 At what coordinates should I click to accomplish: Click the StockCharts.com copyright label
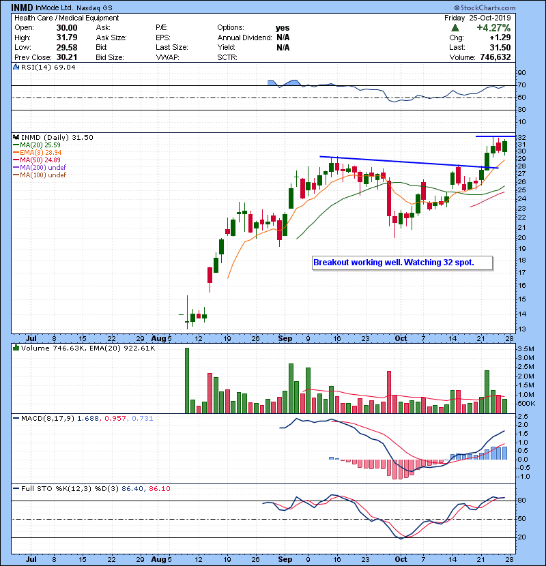[x=485, y=8]
